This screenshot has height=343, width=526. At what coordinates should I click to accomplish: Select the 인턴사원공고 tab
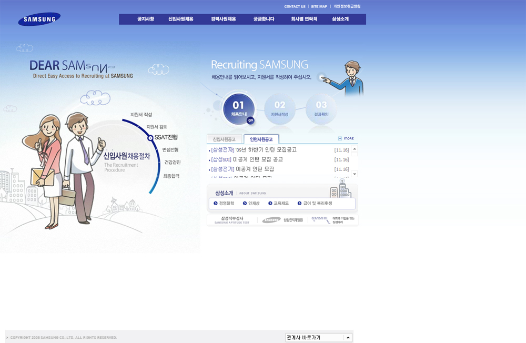pos(261,139)
